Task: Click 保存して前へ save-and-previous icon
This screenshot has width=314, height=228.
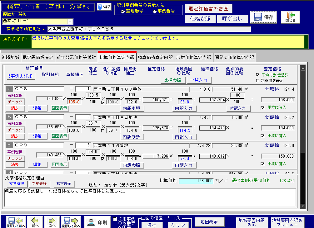Action: click(16, 222)
